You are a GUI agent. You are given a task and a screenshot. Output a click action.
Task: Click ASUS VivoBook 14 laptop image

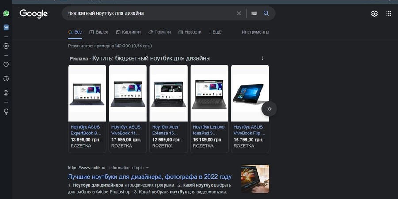pos(128,93)
